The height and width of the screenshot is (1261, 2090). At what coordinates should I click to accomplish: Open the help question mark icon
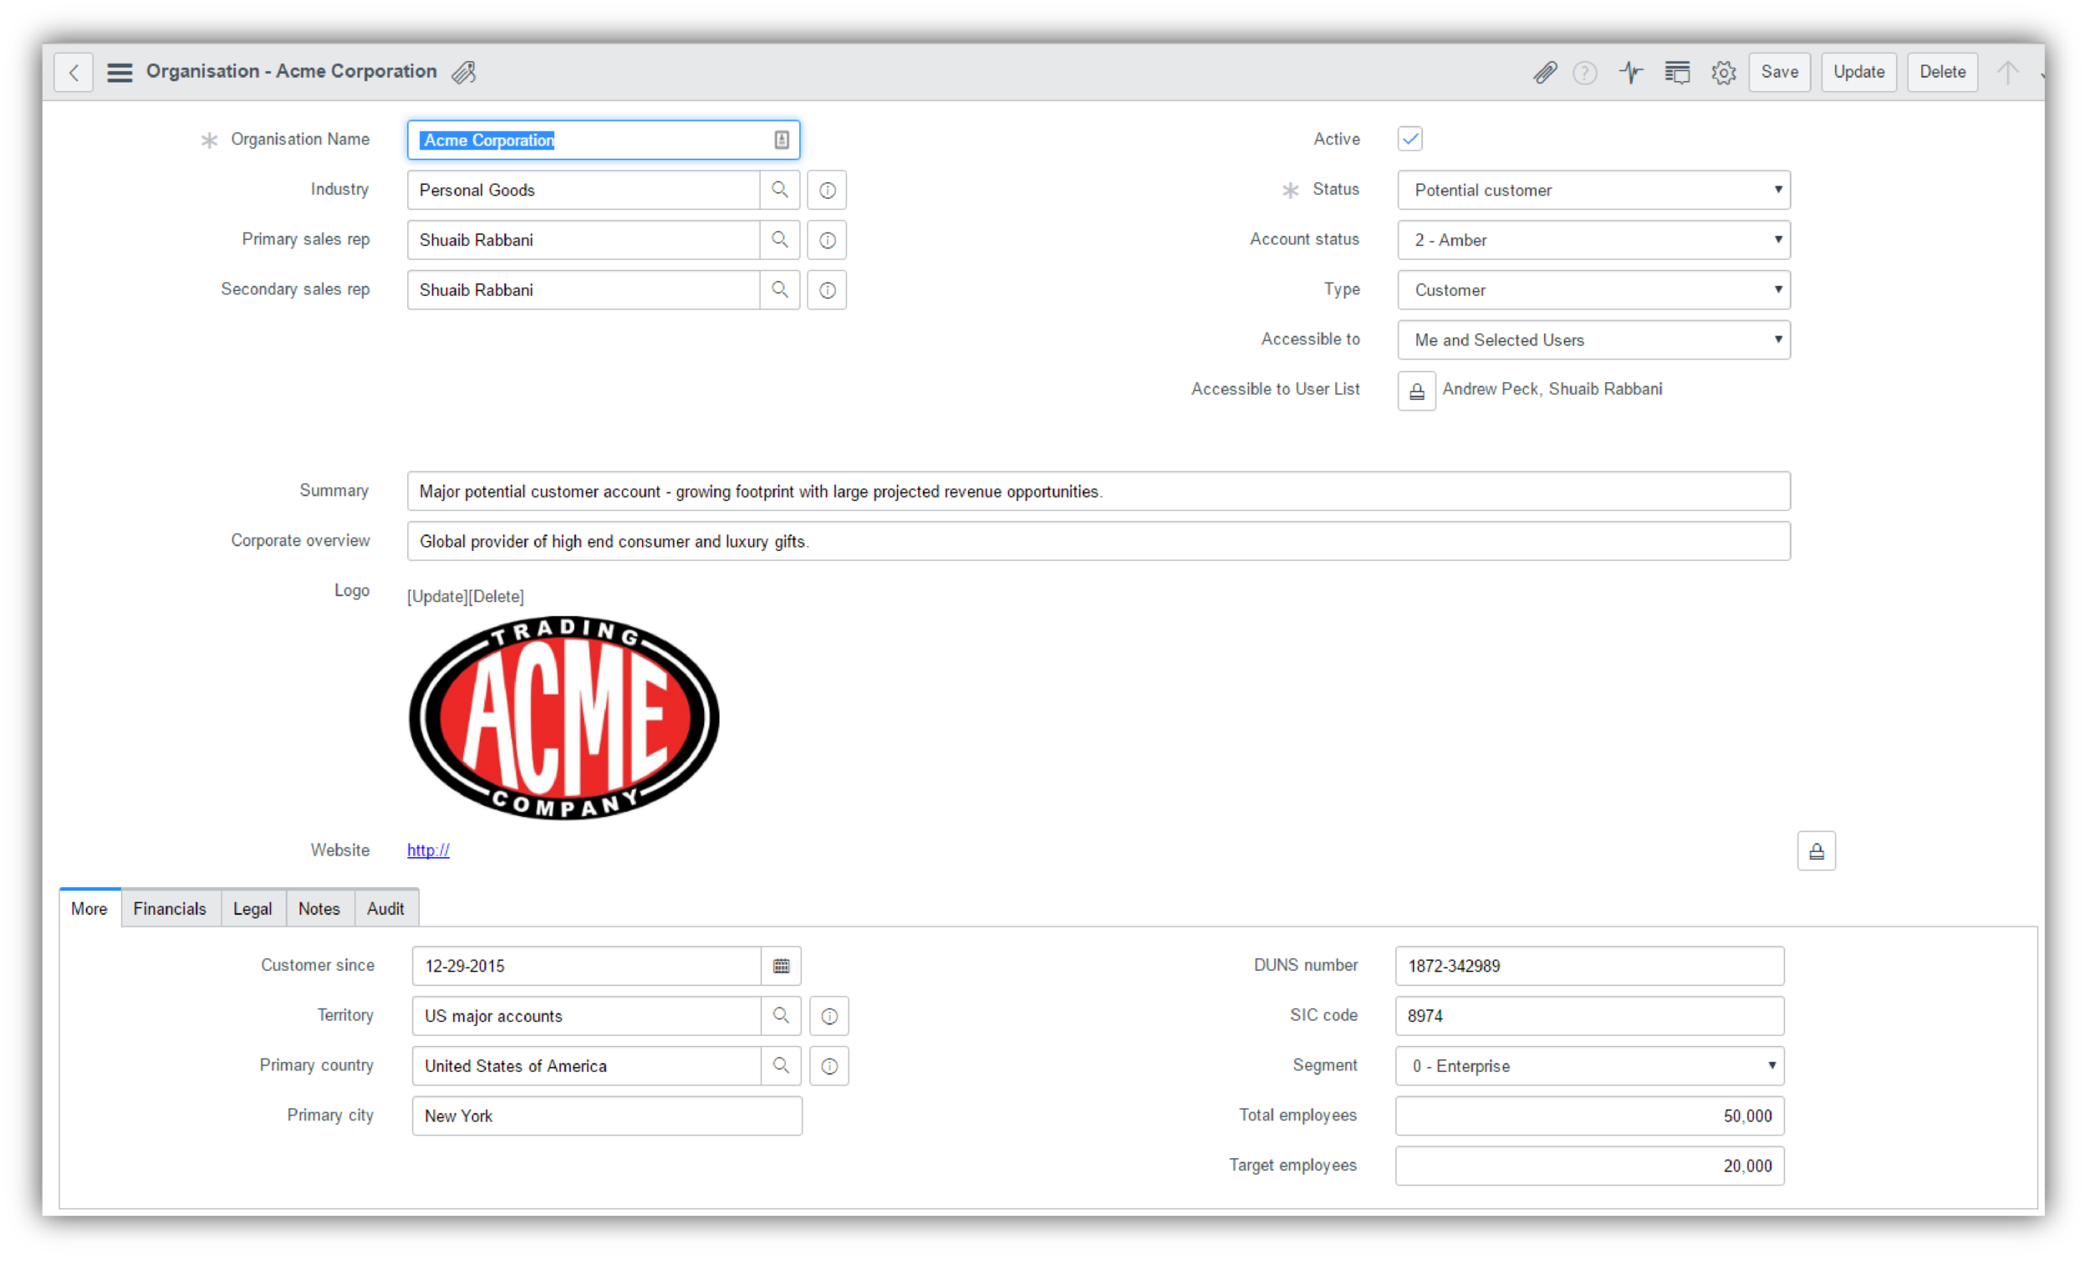coord(1585,72)
